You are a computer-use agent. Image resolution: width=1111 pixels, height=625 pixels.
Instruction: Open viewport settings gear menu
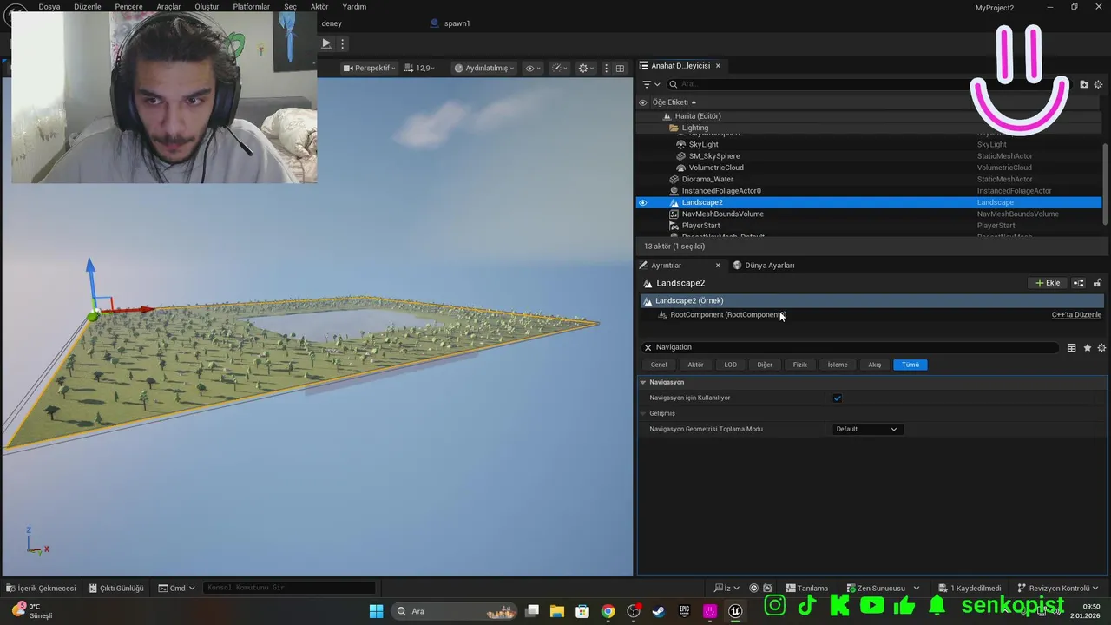pyautogui.click(x=587, y=68)
